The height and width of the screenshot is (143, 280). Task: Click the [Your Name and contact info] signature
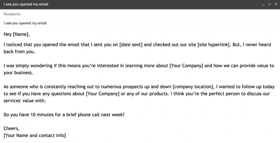click(x=35, y=135)
